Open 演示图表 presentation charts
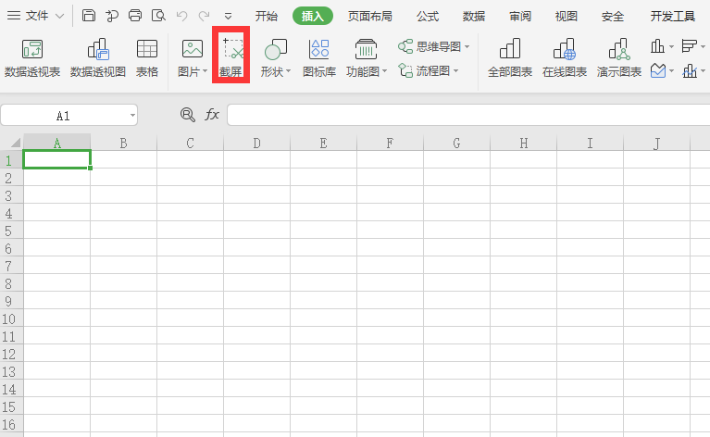This screenshot has height=437, width=710. (619, 58)
